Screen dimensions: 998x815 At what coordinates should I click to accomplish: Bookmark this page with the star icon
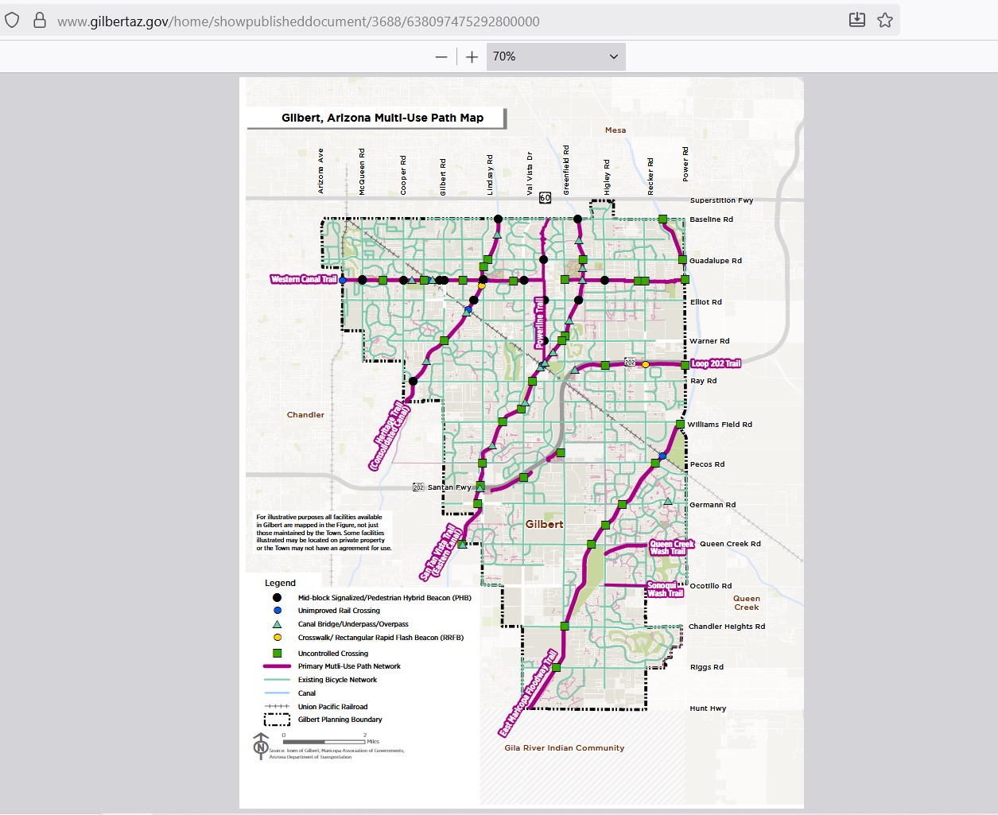point(885,21)
